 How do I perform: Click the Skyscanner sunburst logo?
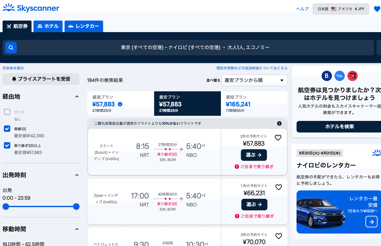[x=9, y=8]
